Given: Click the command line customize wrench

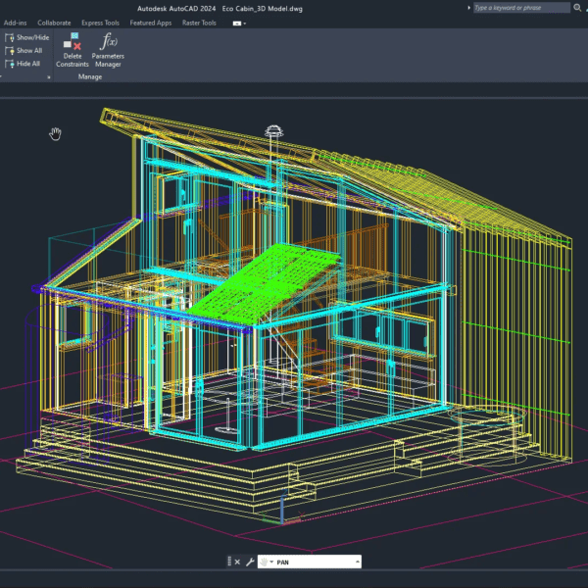Looking at the screenshot, I should [x=250, y=562].
